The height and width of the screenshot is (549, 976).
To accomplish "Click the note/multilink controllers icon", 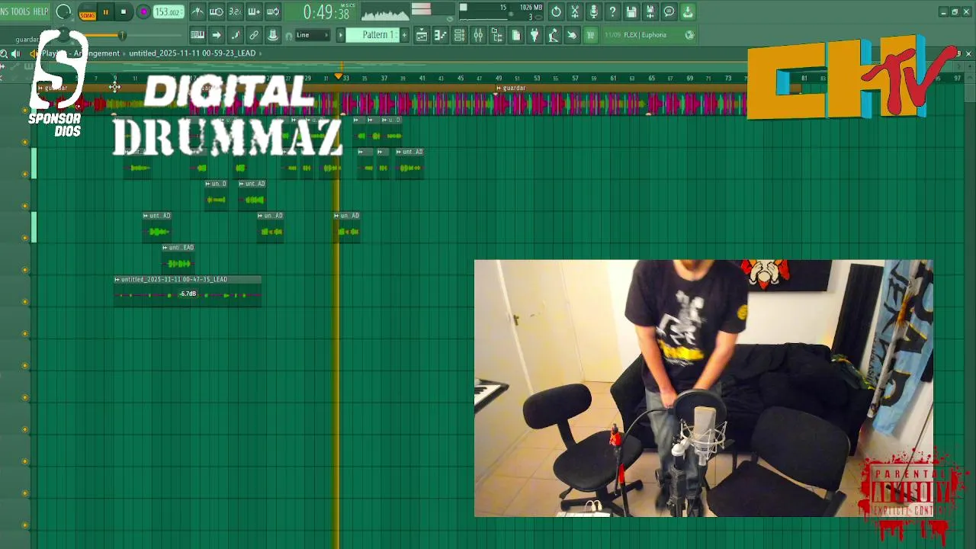I will (236, 35).
